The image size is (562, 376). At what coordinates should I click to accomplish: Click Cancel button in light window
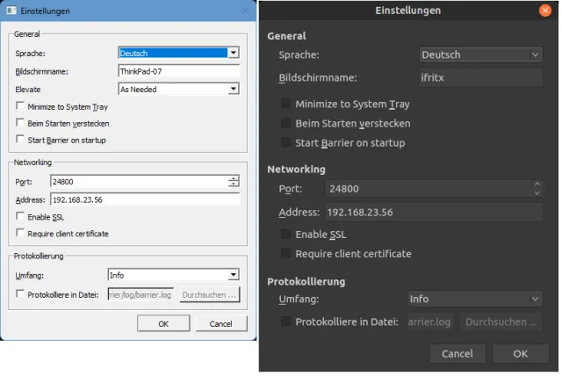[x=220, y=323]
